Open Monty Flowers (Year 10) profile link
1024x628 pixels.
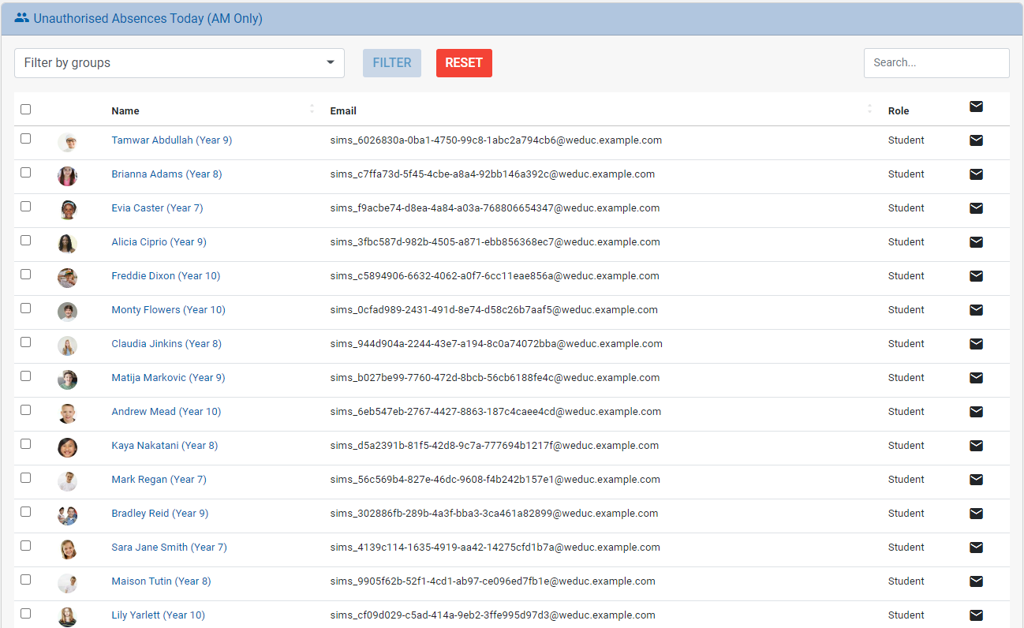(x=168, y=310)
